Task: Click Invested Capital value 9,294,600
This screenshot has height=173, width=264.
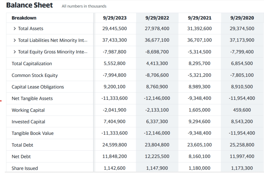Action: pos(199,121)
